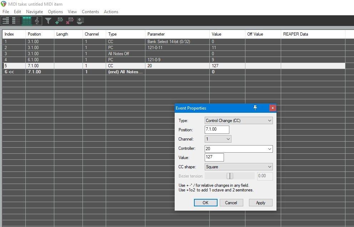The image size is (354, 227).
Task: Click the Apply button
Action: (260, 202)
